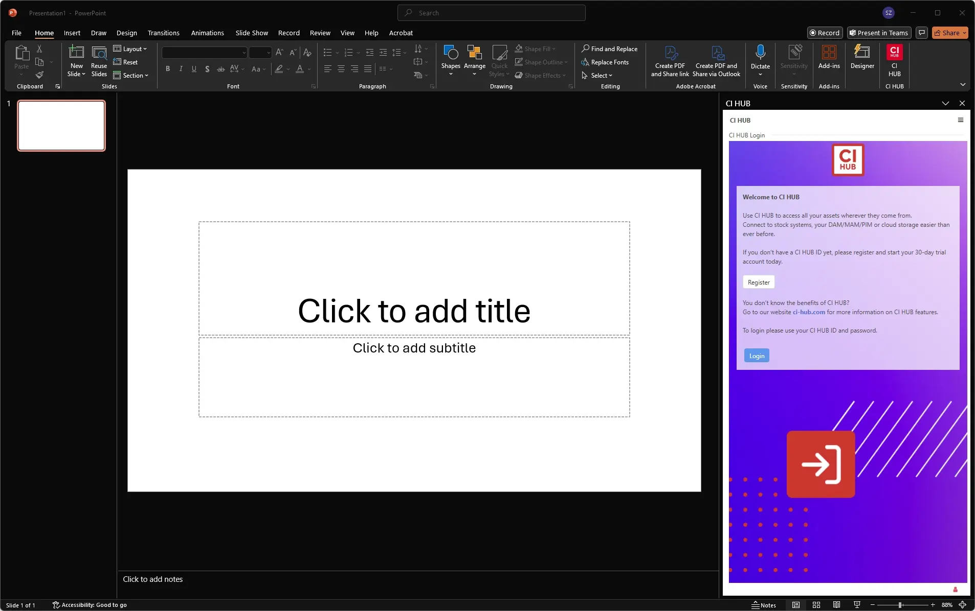This screenshot has height=611, width=975.
Task: Click the Comments icon near Share
Action: (x=922, y=33)
